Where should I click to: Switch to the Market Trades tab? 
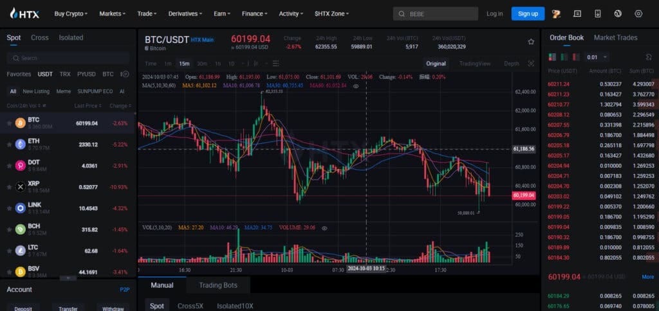coord(615,37)
